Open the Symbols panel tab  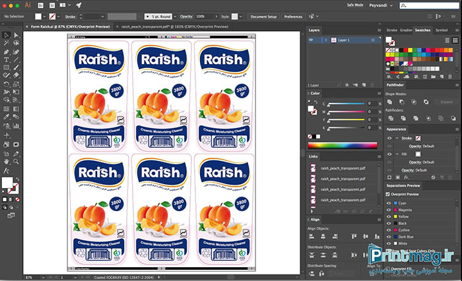pyautogui.click(x=442, y=30)
